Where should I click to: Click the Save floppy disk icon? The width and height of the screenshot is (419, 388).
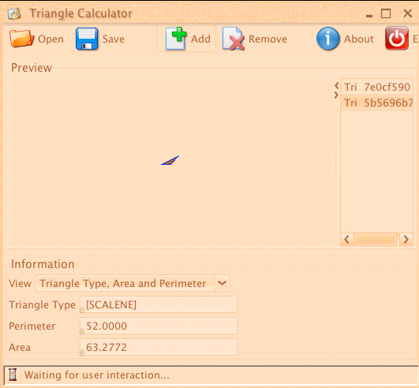pos(87,39)
